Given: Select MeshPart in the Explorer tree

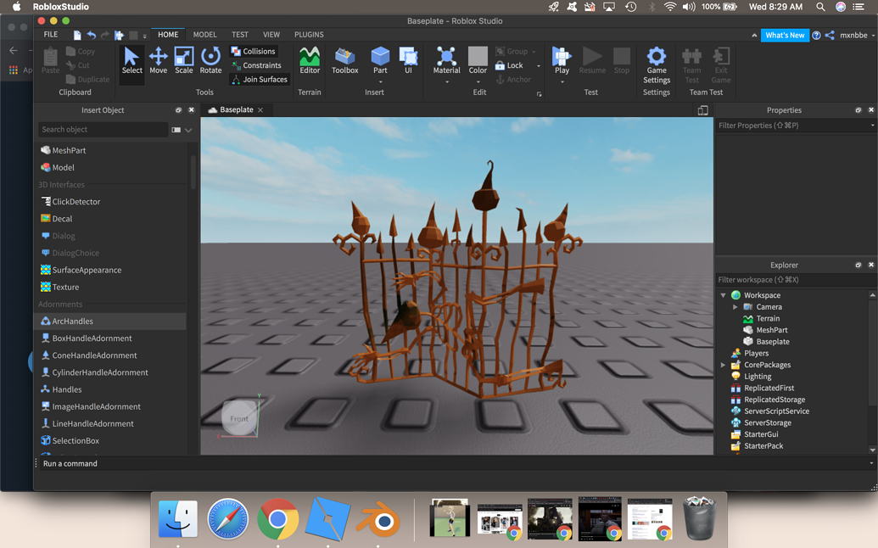Looking at the screenshot, I should click(x=771, y=330).
